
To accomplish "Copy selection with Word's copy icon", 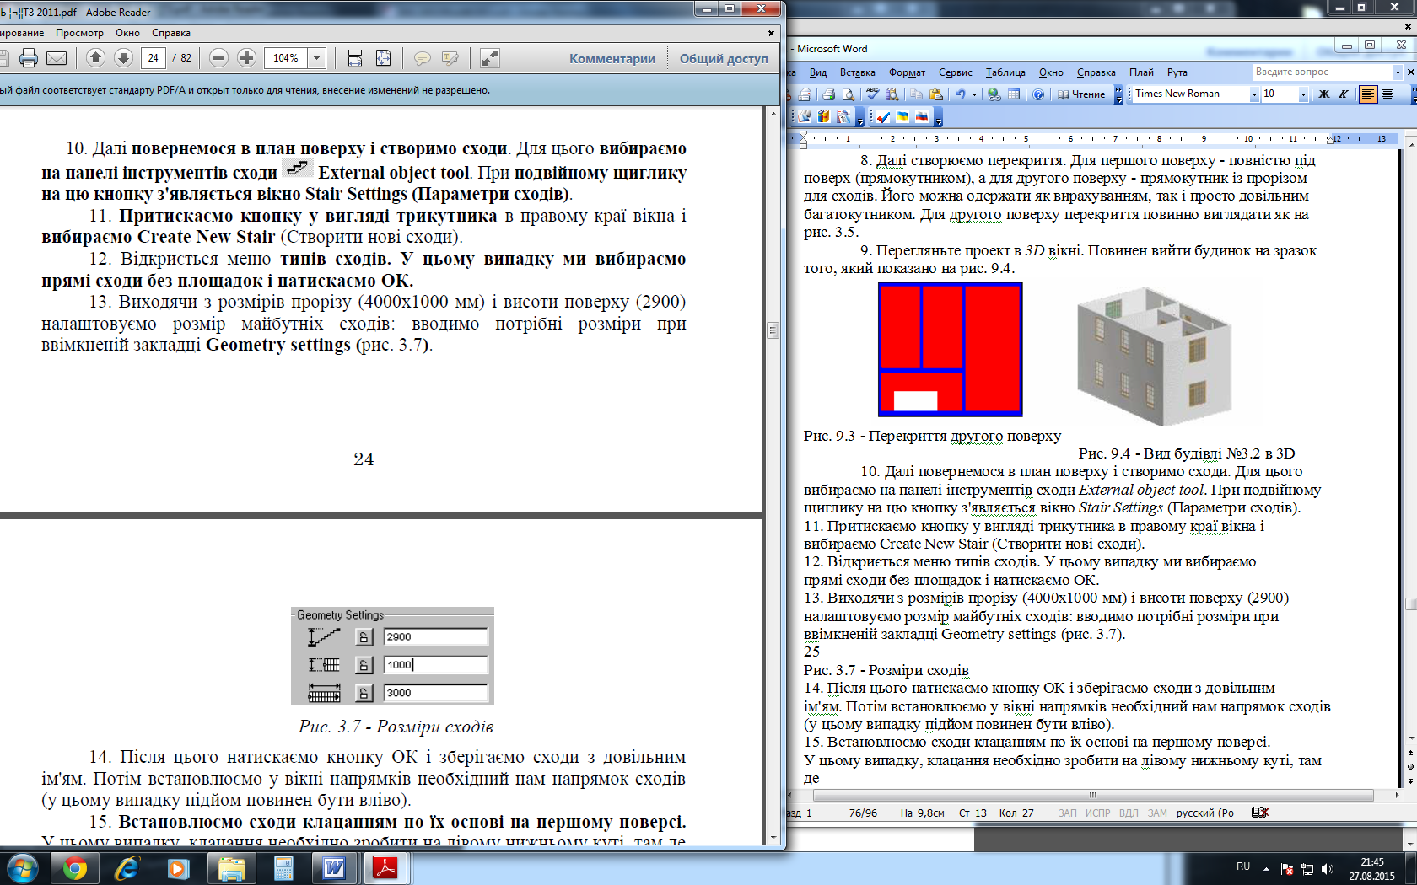I will pos(916,94).
